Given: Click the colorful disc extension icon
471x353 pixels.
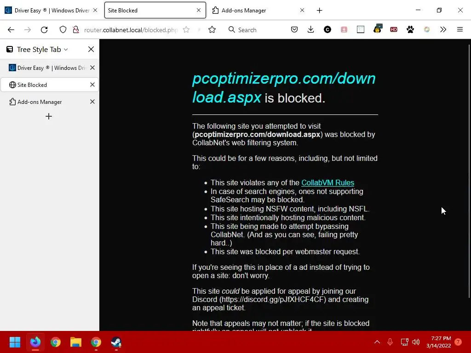Looking at the screenshot, I should pos(427,29).
